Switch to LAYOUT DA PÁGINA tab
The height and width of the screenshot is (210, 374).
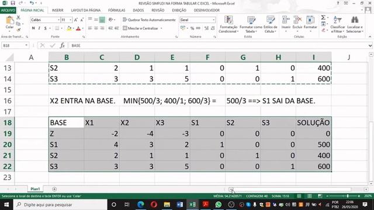(x=86, y=10)
